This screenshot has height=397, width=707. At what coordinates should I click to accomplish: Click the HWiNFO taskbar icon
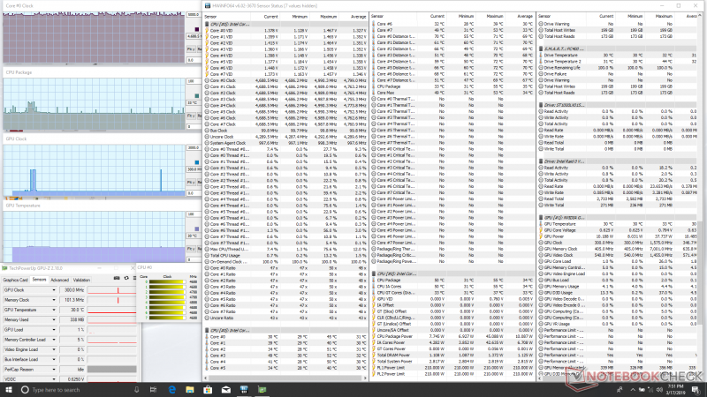coord(244,389)
